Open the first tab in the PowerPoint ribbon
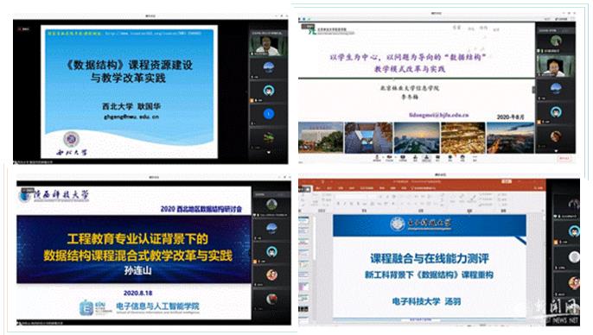 pos(318,187)
